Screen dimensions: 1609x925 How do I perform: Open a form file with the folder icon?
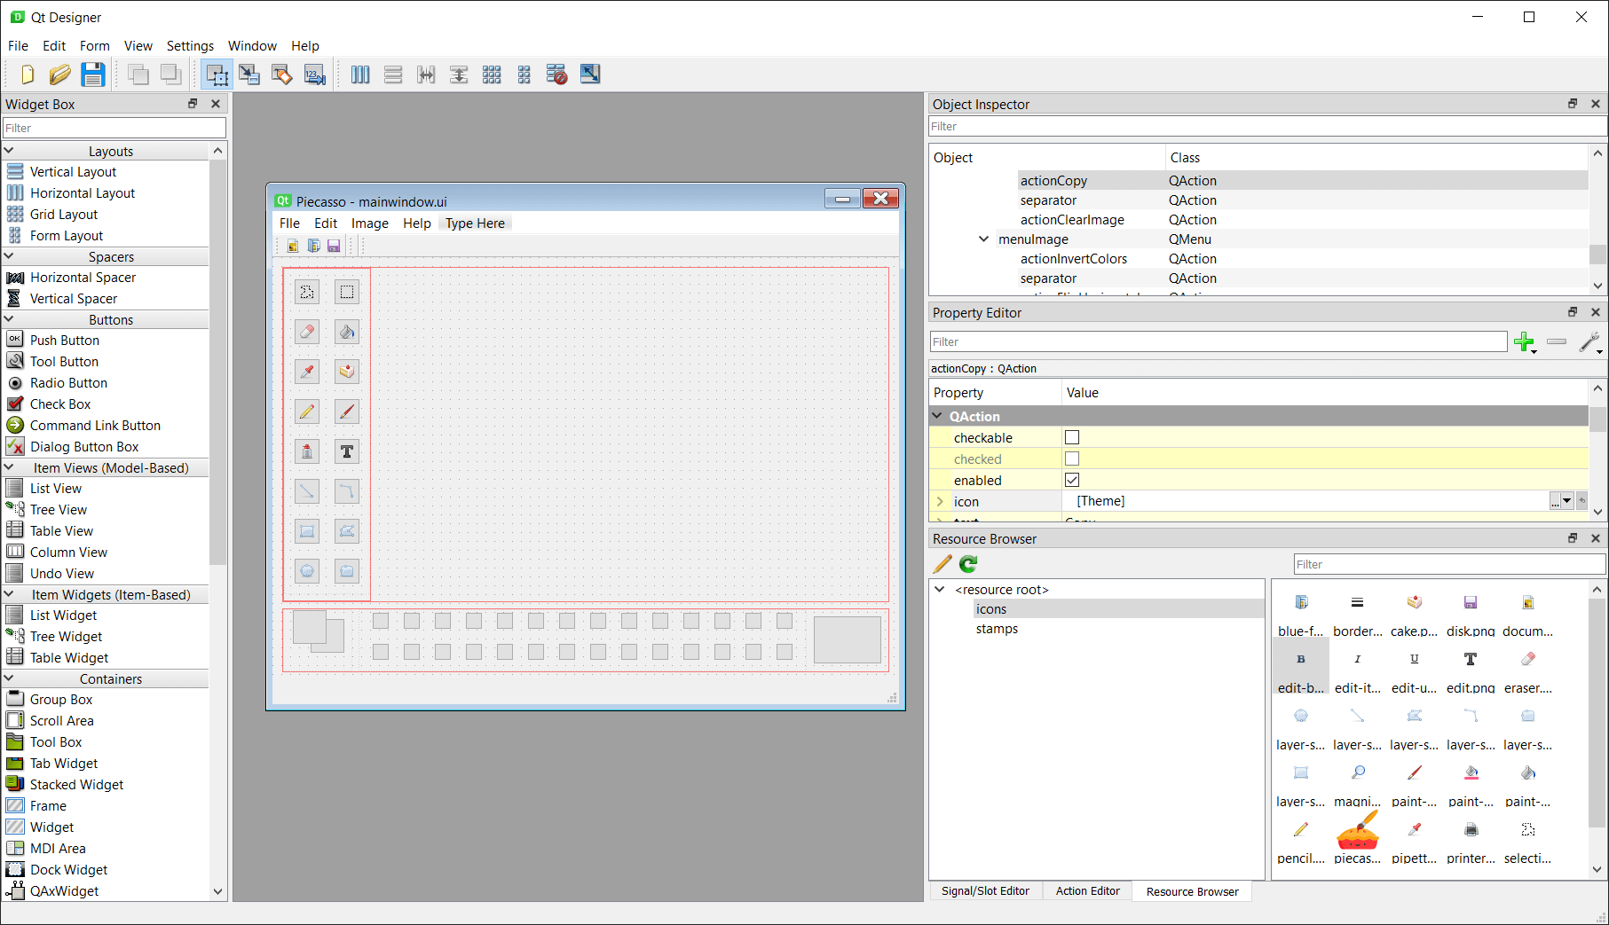pyautogui.click(x=59, y=74)
